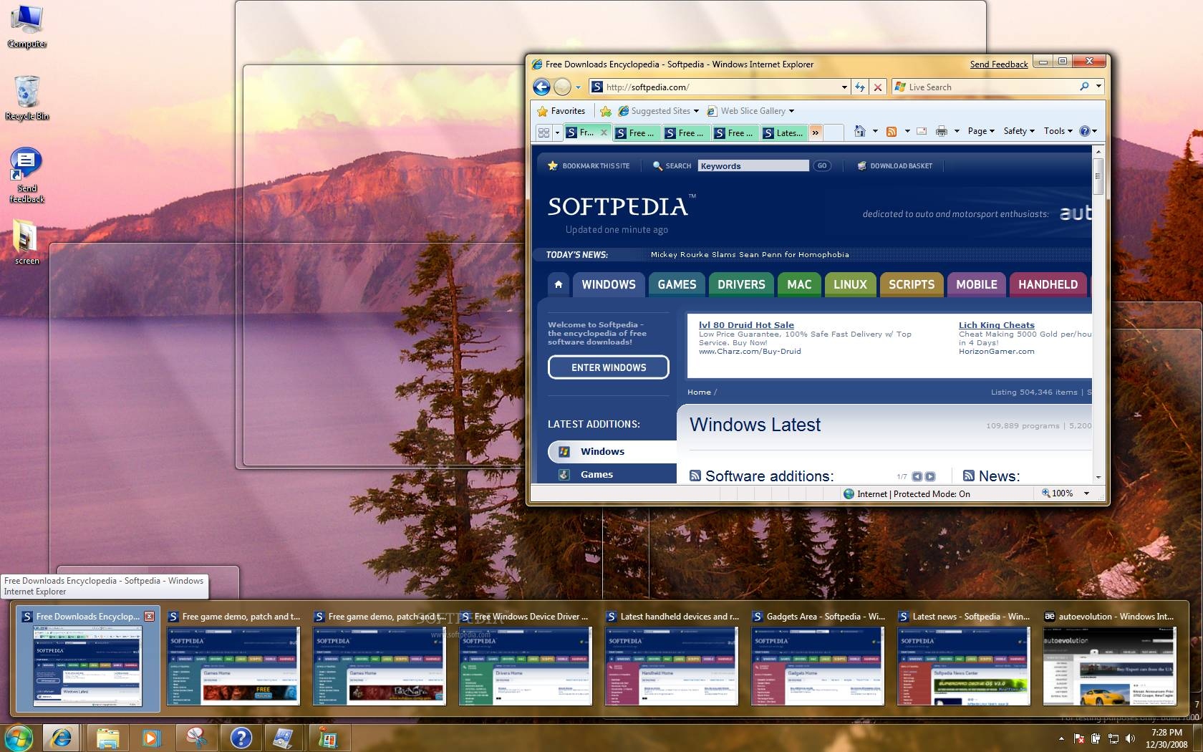This screenshot has height=752, width=1203.
Task: Click the zoom magnifier in status bar
Action: (1045, 493)
